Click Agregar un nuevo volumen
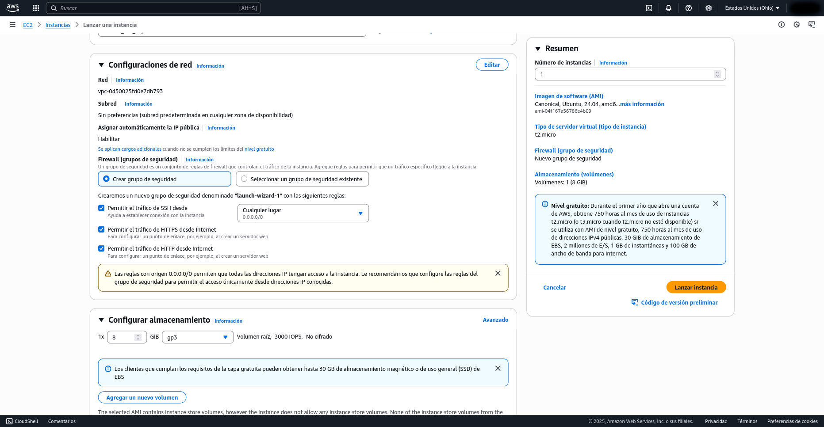The width and height of the screenshot is (824, 427). pyautogui.click(x=142, y=397)
